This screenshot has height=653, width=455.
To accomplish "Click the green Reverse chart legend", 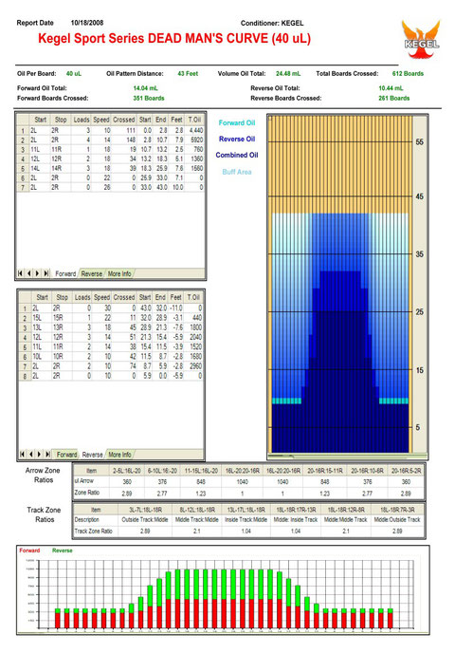I will click(x=63, y=550).
